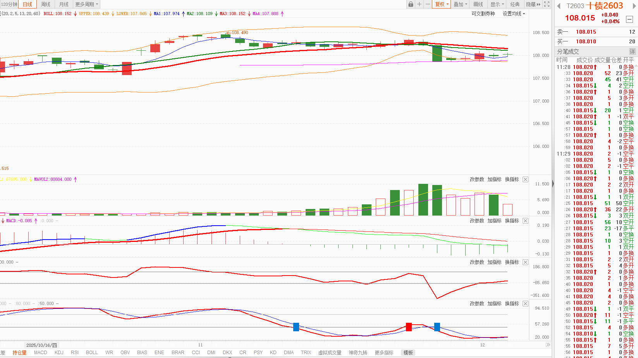638x358 pixels.
Task: Collapse quote panel with minus box icon
Action: (x=629, y=19)
